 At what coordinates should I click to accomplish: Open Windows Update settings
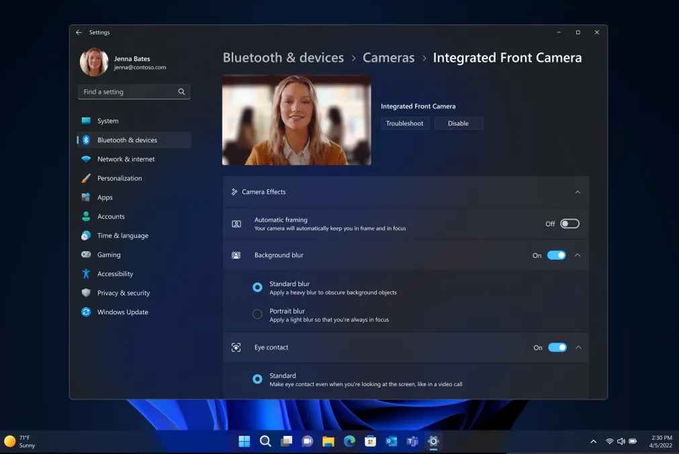[121, 312]
